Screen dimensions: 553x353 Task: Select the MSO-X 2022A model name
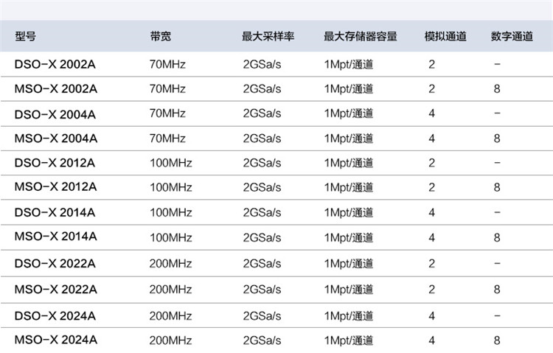[x=56, y=290]
